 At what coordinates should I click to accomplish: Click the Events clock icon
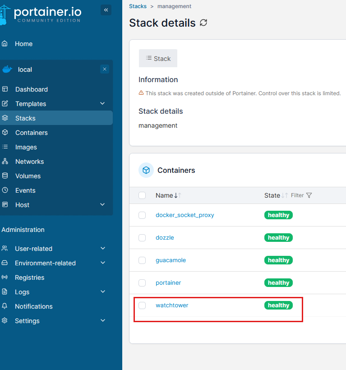tap(5, 190)
